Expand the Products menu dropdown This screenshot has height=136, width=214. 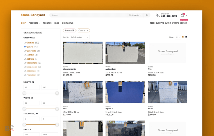click(34, 23)
